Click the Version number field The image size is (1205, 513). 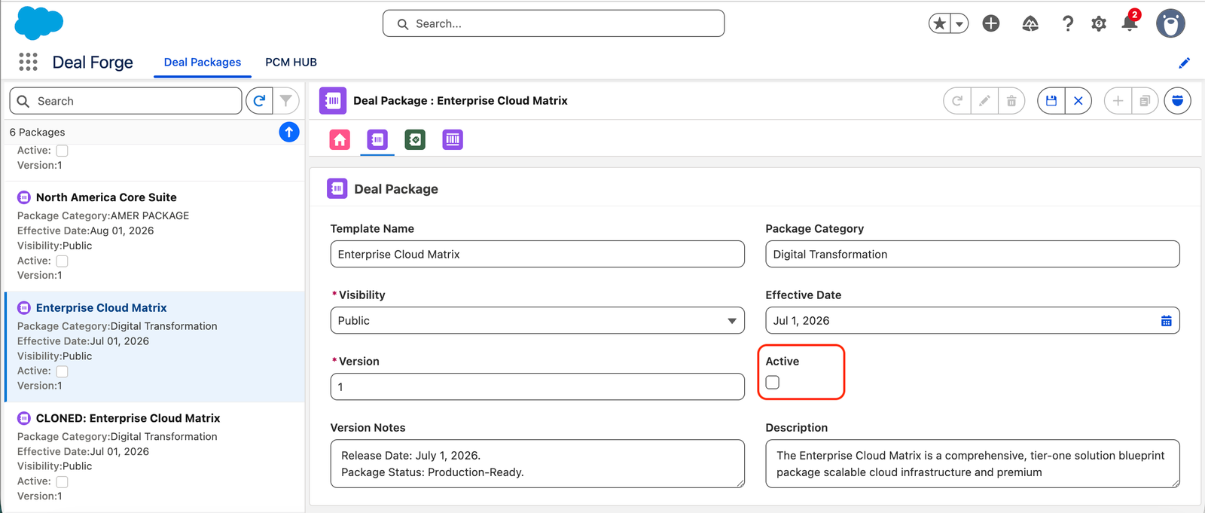pyautogui.click(x=537, y=386)
